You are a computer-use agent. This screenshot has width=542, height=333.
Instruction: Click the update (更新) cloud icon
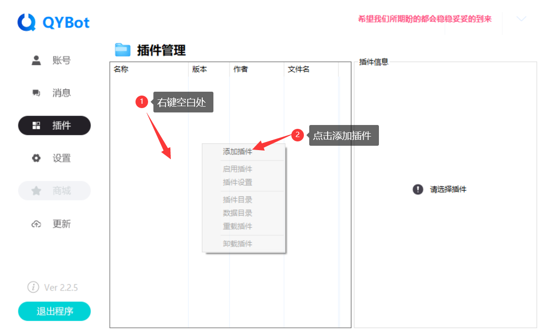(x=36, y=224)
